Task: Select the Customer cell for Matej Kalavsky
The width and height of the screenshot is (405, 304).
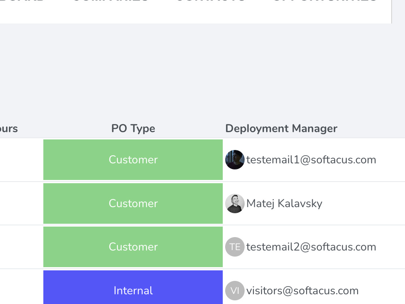Action: point(133,203)
